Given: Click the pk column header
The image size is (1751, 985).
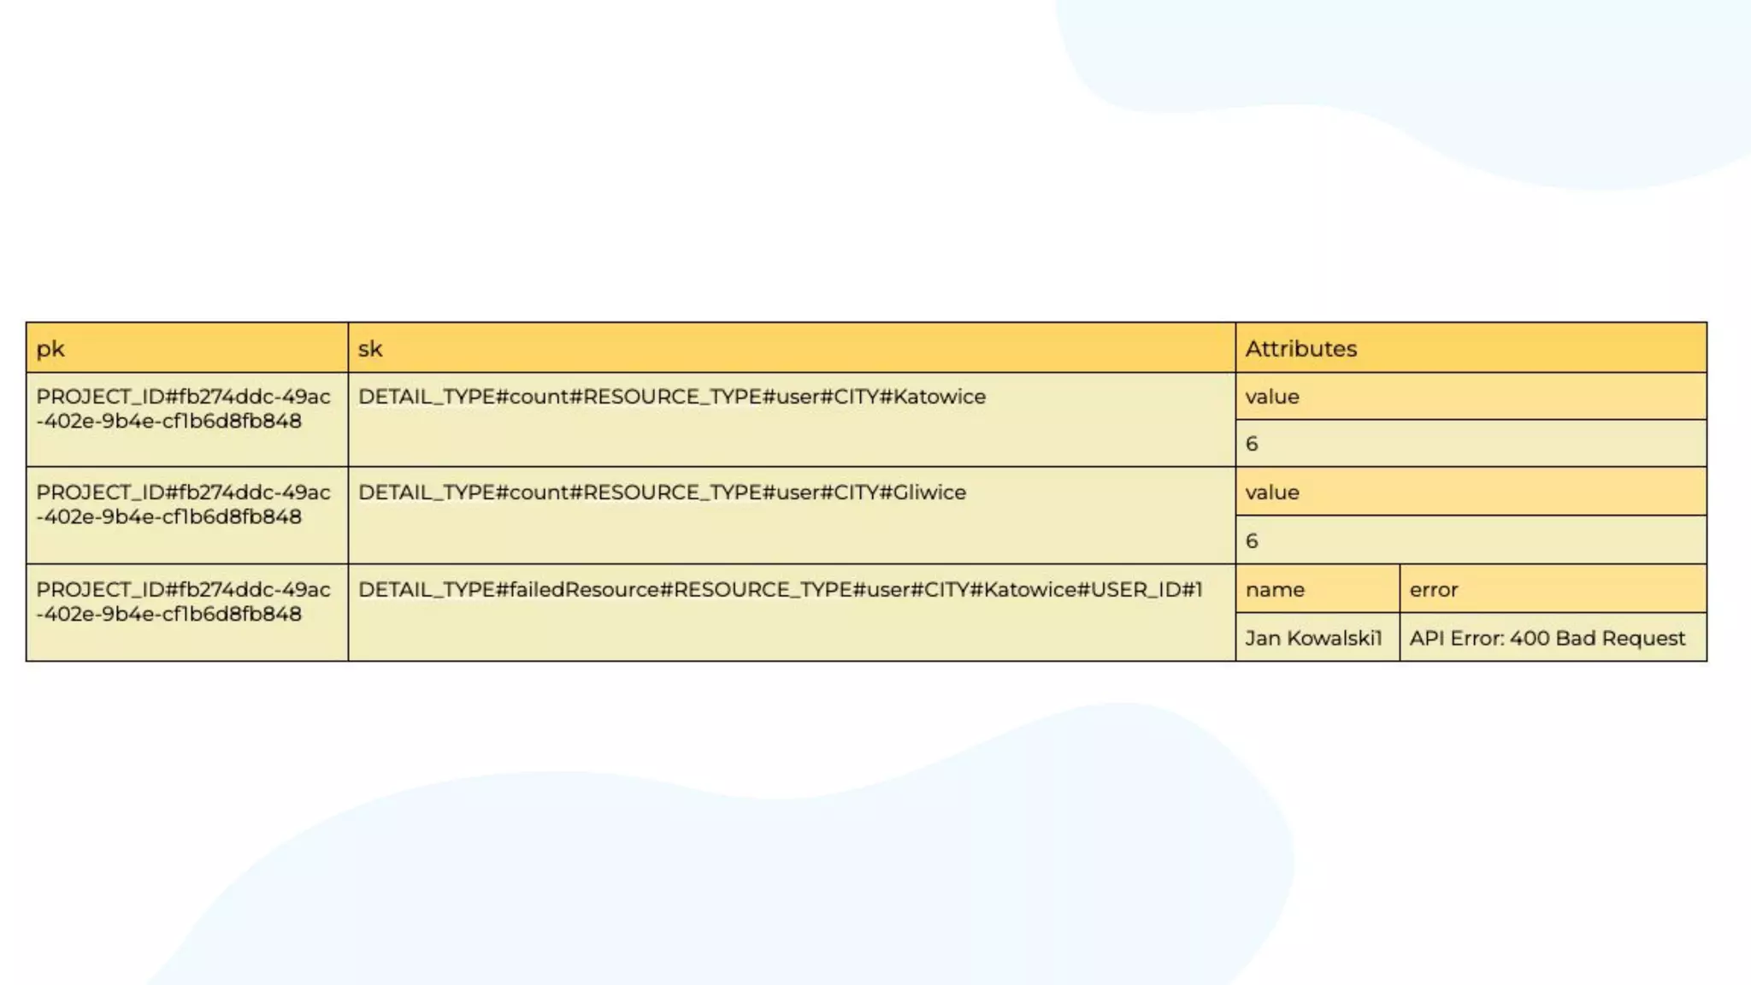Looking at the screenshot, I should point(186,348).
